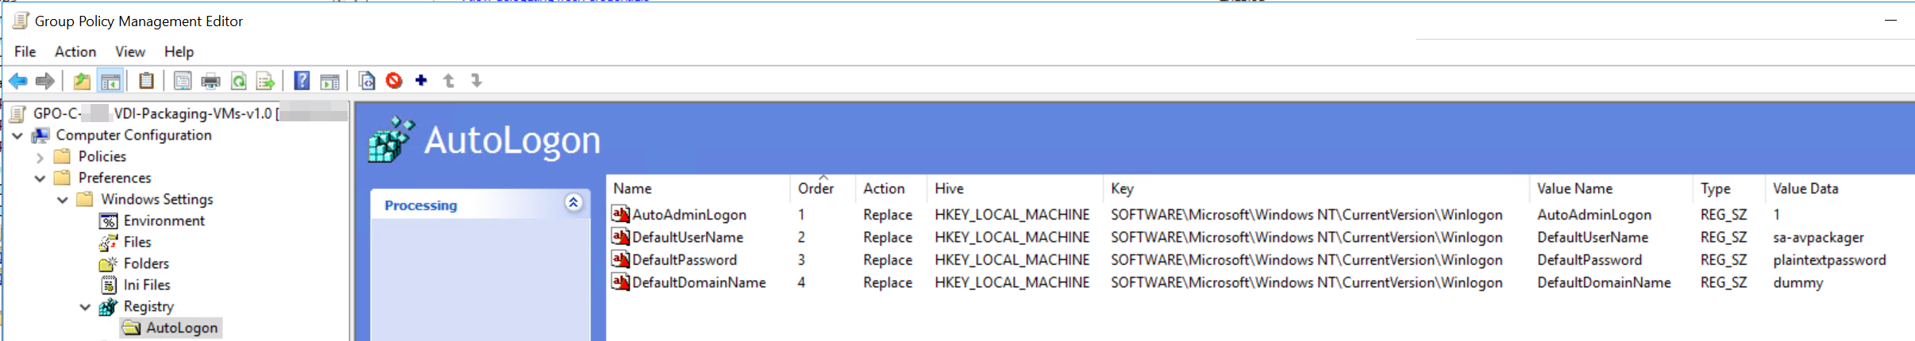Click DefaultDomainName registry item icon
The height and width of the screenshot is (341, 1915).
pyautogui.click(x=620, y=282)
